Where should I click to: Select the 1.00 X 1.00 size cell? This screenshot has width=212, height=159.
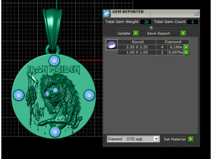[x=137, y=52]
